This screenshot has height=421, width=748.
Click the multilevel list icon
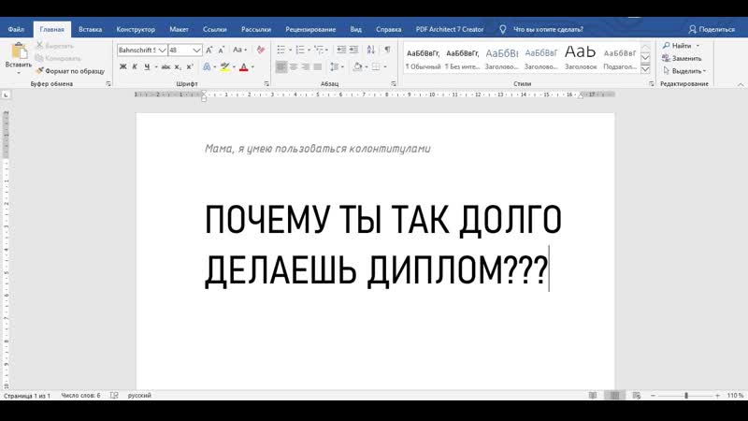(x=319, y=50)
